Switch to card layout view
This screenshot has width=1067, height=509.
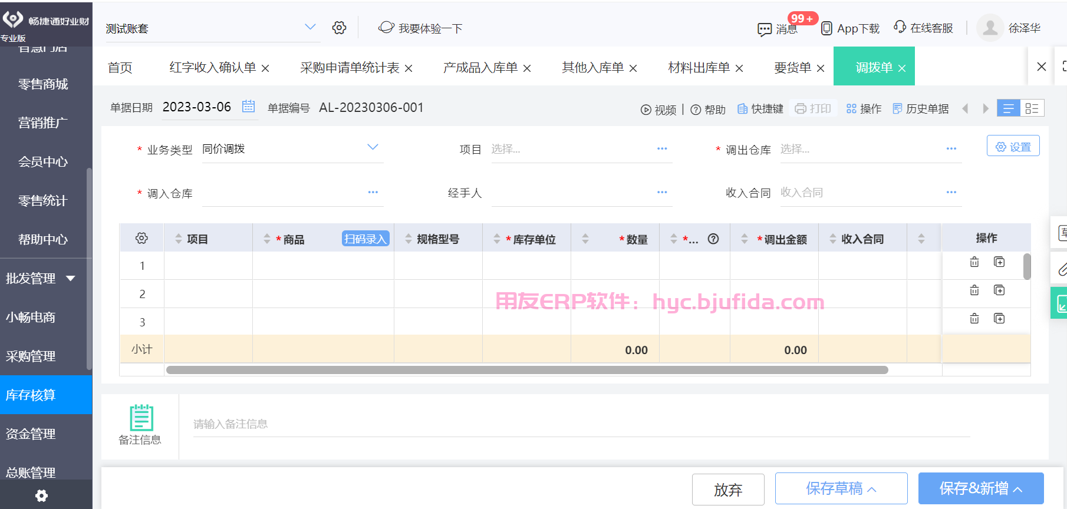[x=1032, y=108]
